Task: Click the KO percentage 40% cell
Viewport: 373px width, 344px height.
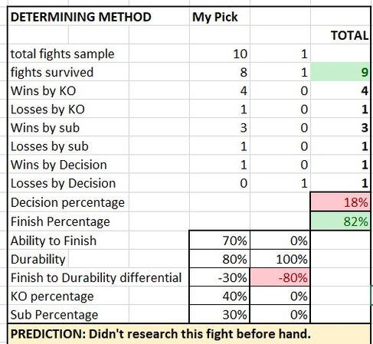Action: [x=220, y=296]
